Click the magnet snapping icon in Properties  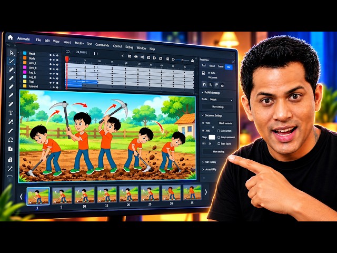204,84
